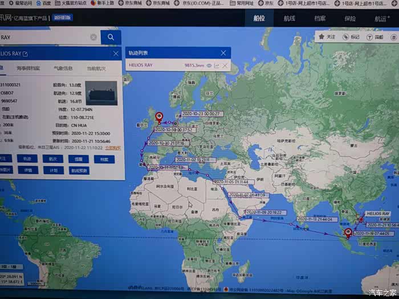Viewport: 399px width, 299px height.
Task: Open the 京东(JD.COM)-正品 bookmark
Action: (x=199, y=3)
